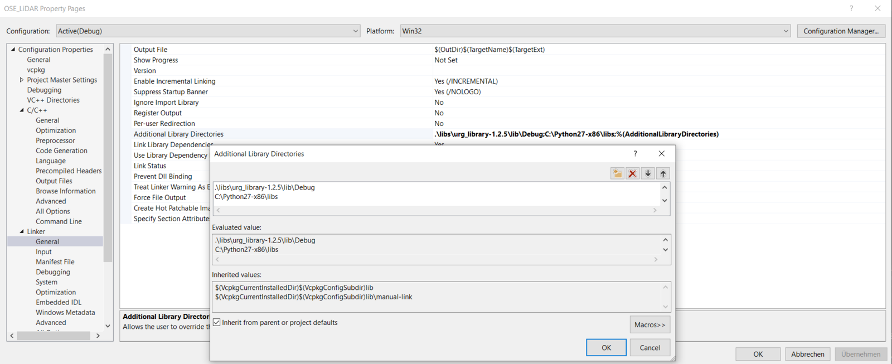Collapse the C/C++ tree node
Screen dimensions: 892x364
[x=22, y=110]
